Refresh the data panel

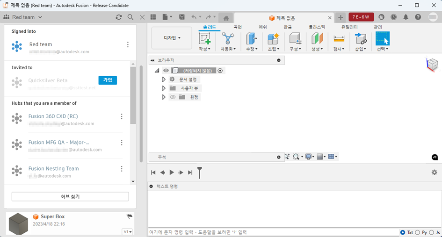pos(119,17)
